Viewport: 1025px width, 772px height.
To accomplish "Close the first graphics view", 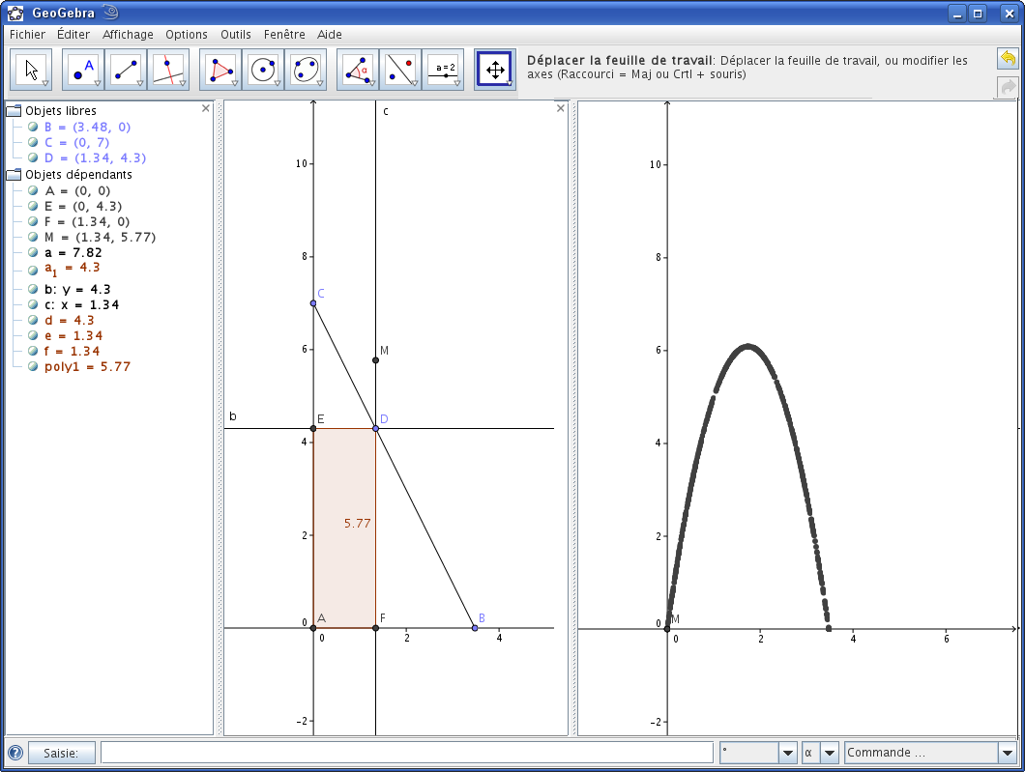I will tap(560, 108).
